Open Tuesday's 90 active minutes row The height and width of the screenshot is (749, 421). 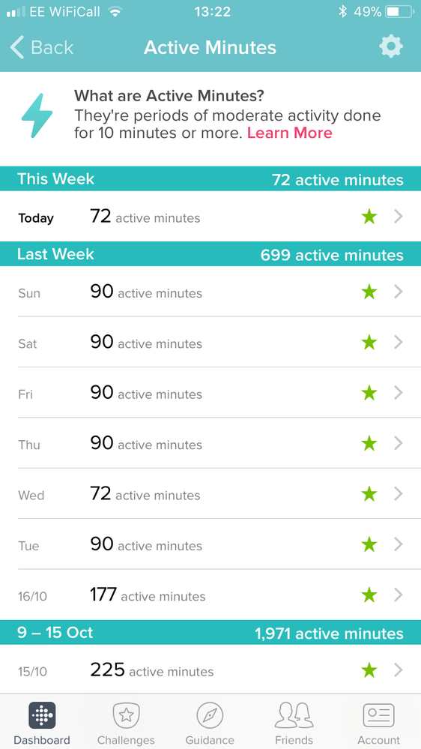(x=210, y=544)
